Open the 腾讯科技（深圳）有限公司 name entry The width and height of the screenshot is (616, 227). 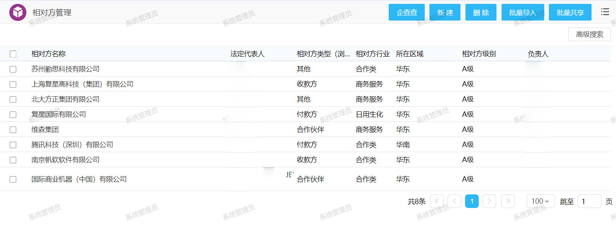pos(72,145)
